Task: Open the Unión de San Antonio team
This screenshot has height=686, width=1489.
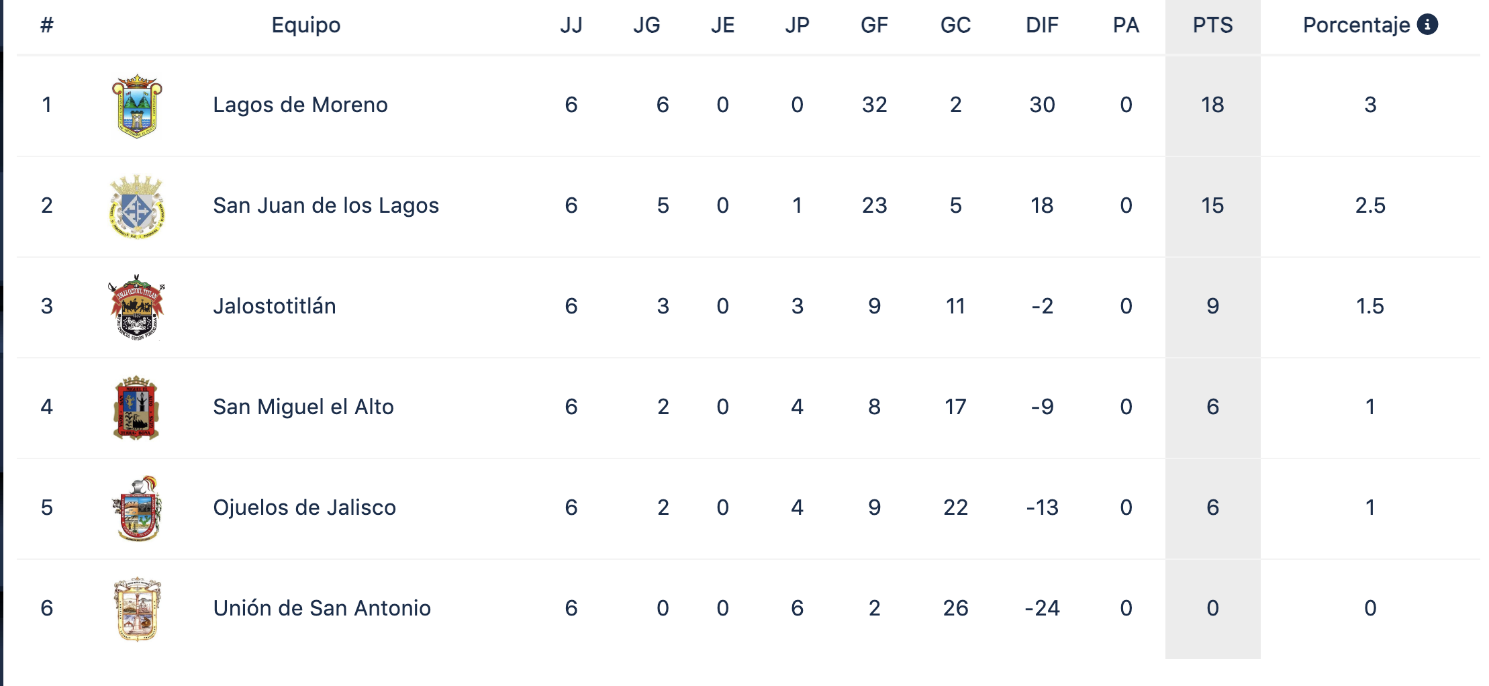Action: (x=322, y=608)
